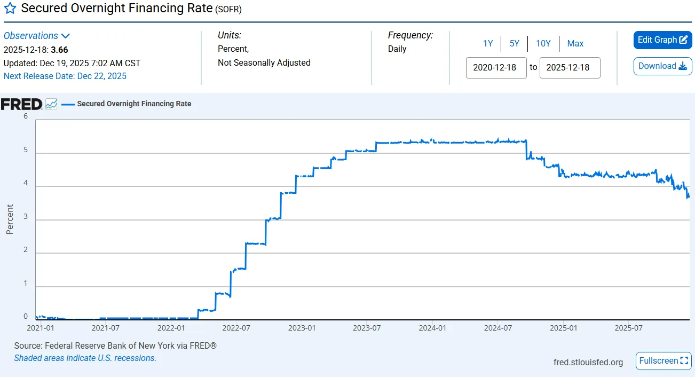Click the FRED logo on chart
695x377 pixels.
point(21,104)
